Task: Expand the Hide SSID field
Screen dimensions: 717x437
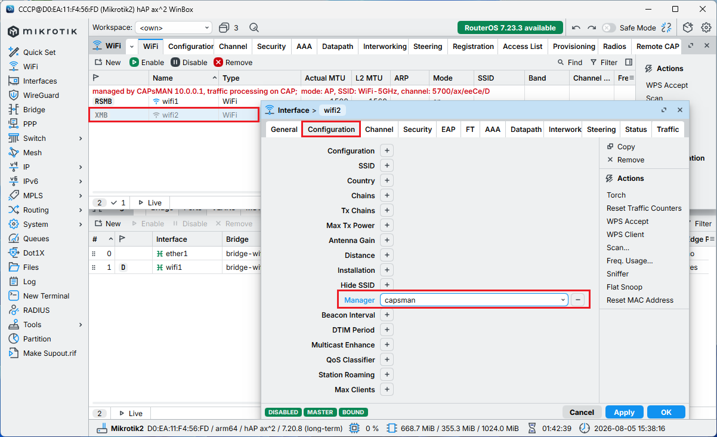Action: [x=387, y=285]
